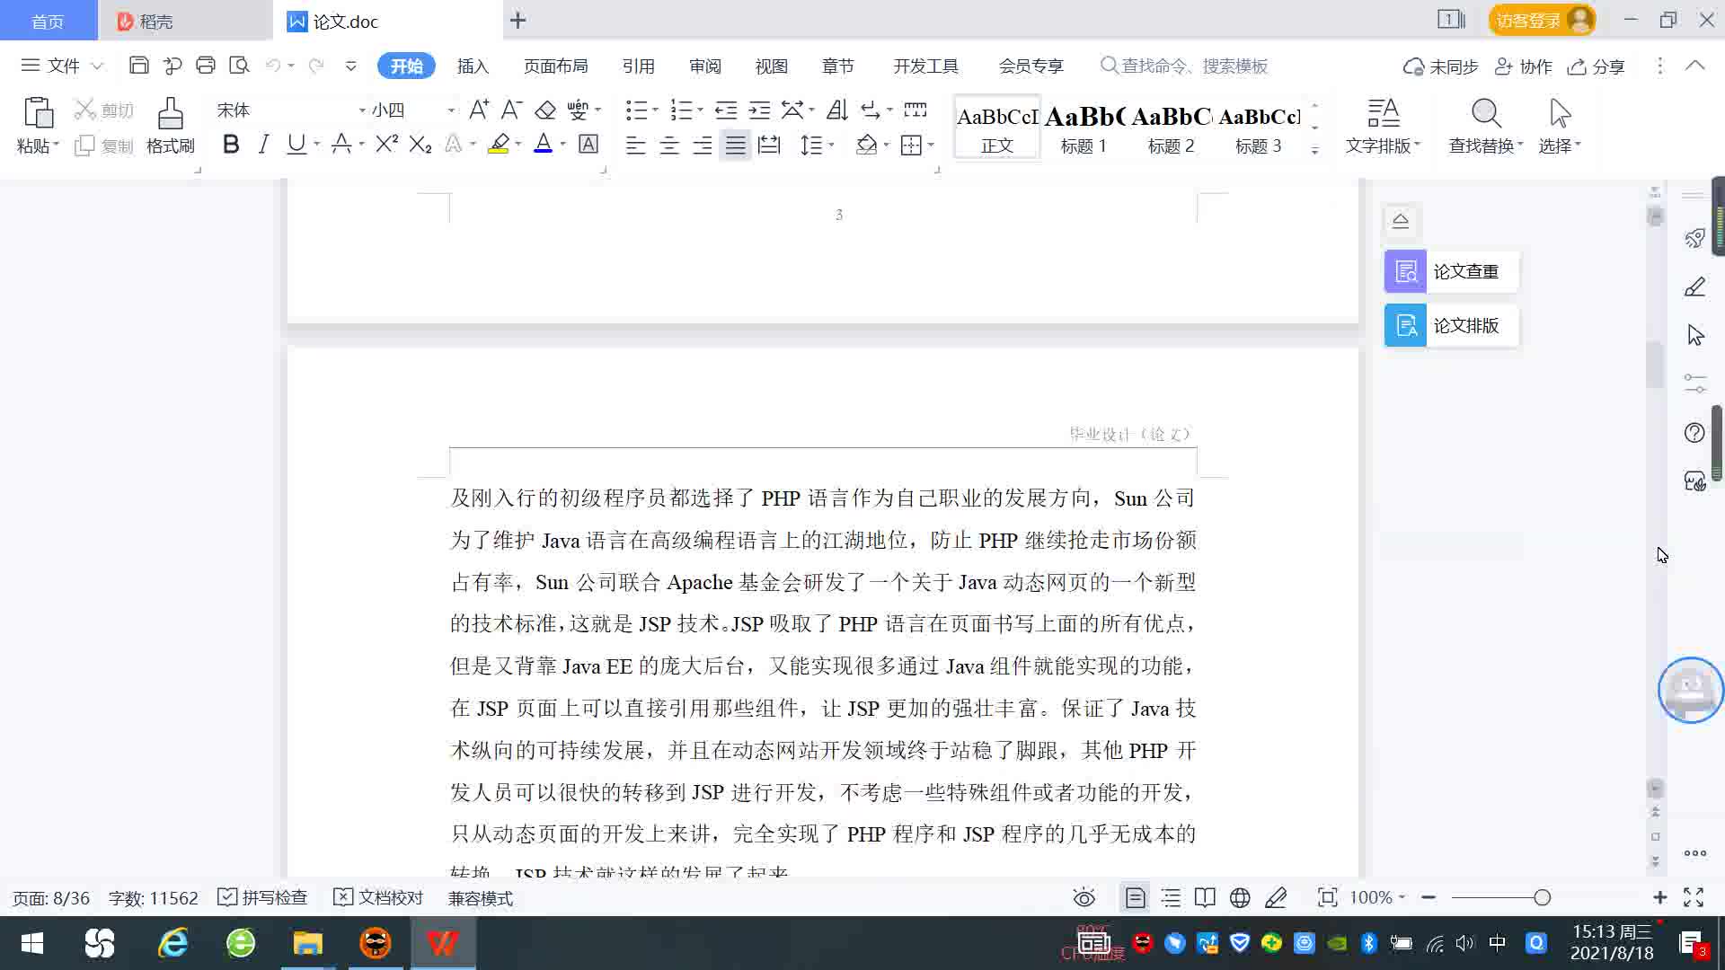Click the center align paragraph icon
Image resolution: width=1725 pixels, height=970 pixels.
(668, 145)
